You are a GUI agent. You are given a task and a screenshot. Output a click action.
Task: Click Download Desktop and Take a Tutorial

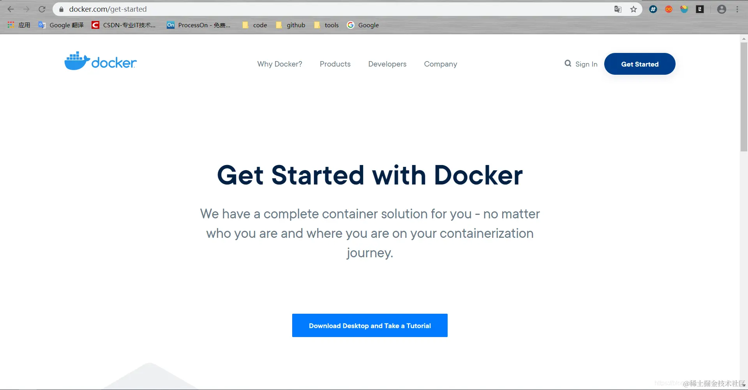[x=370, y=325]
